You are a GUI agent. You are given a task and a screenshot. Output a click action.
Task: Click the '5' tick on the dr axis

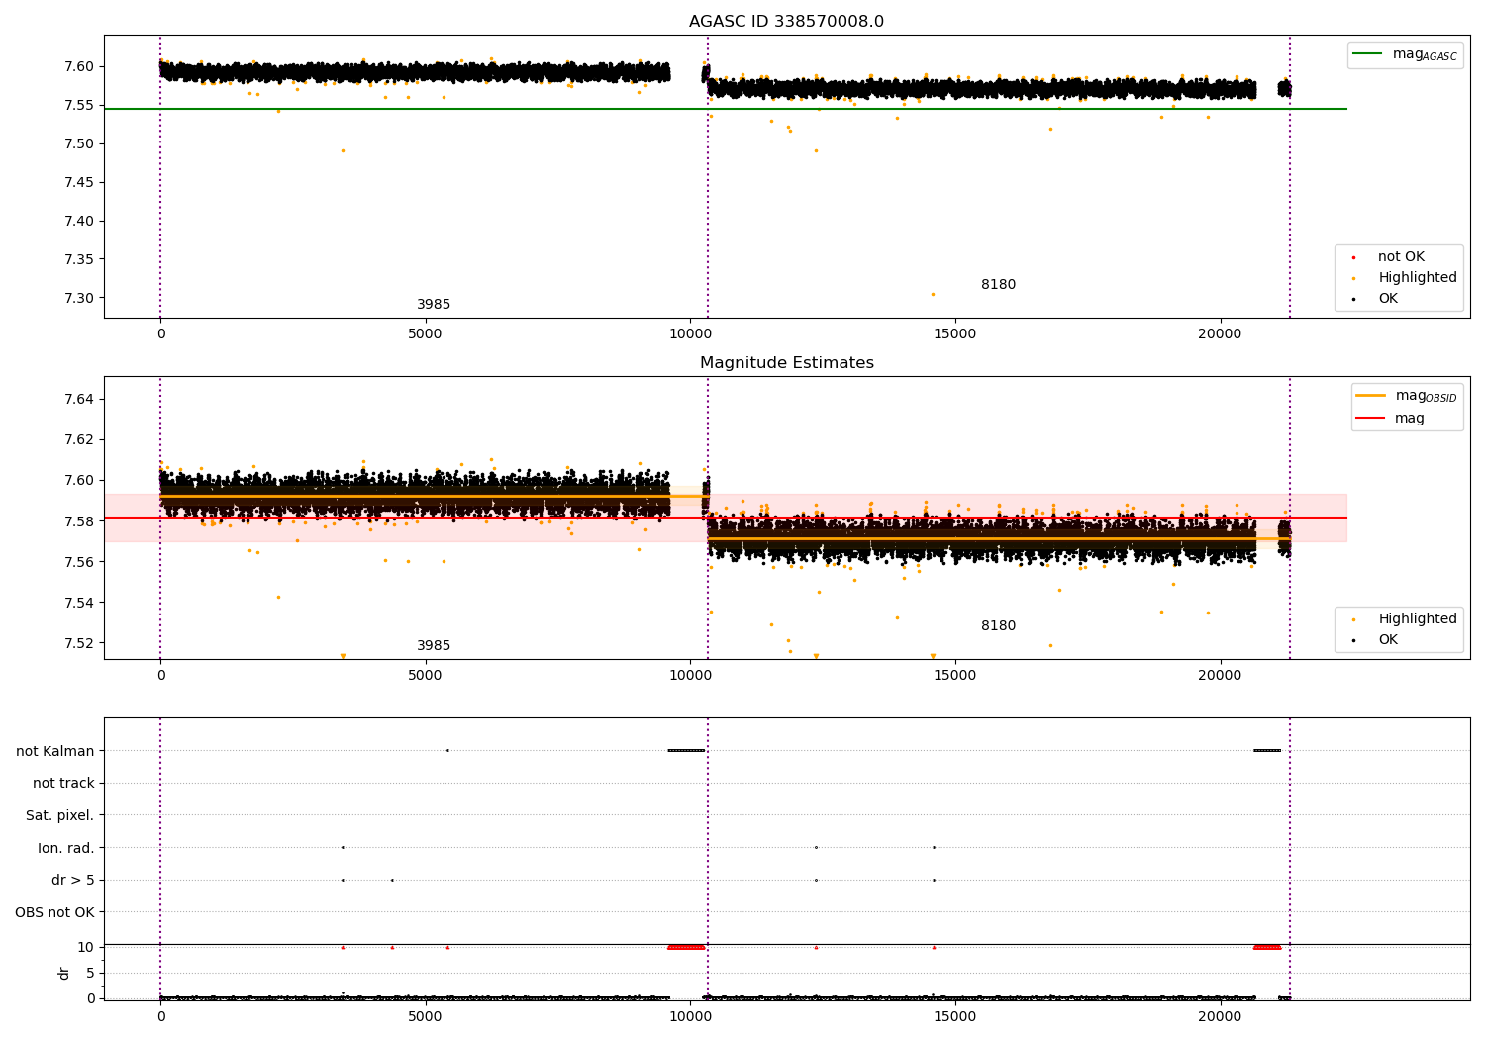coord(90,973)
